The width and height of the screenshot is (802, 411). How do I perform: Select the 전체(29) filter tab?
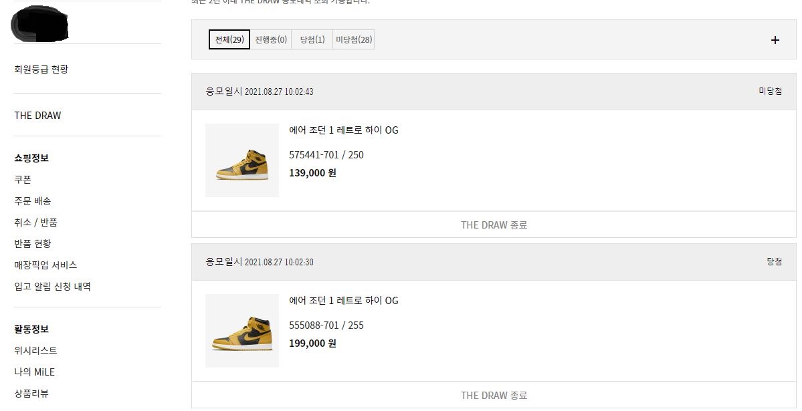point(229,39)
